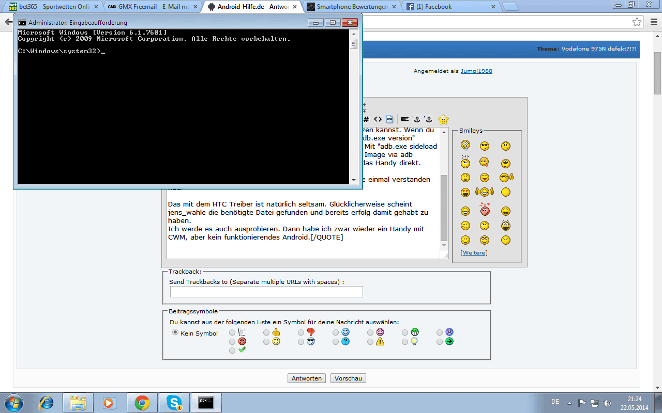Viewport: 662px width, 413px height.
Task: Insert the red smiley with hearts
Action: [485, 210]
